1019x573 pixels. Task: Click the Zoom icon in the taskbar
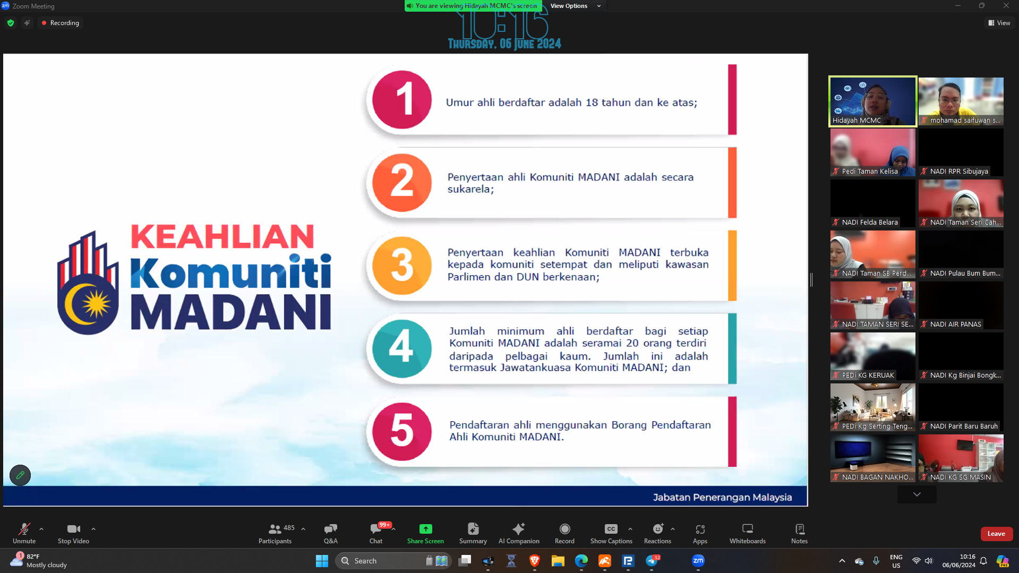tap(698, 561)
